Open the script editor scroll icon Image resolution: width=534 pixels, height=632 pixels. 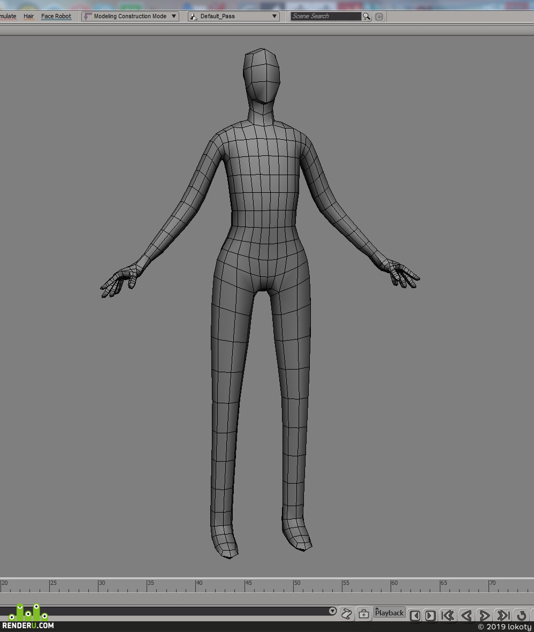346,614
